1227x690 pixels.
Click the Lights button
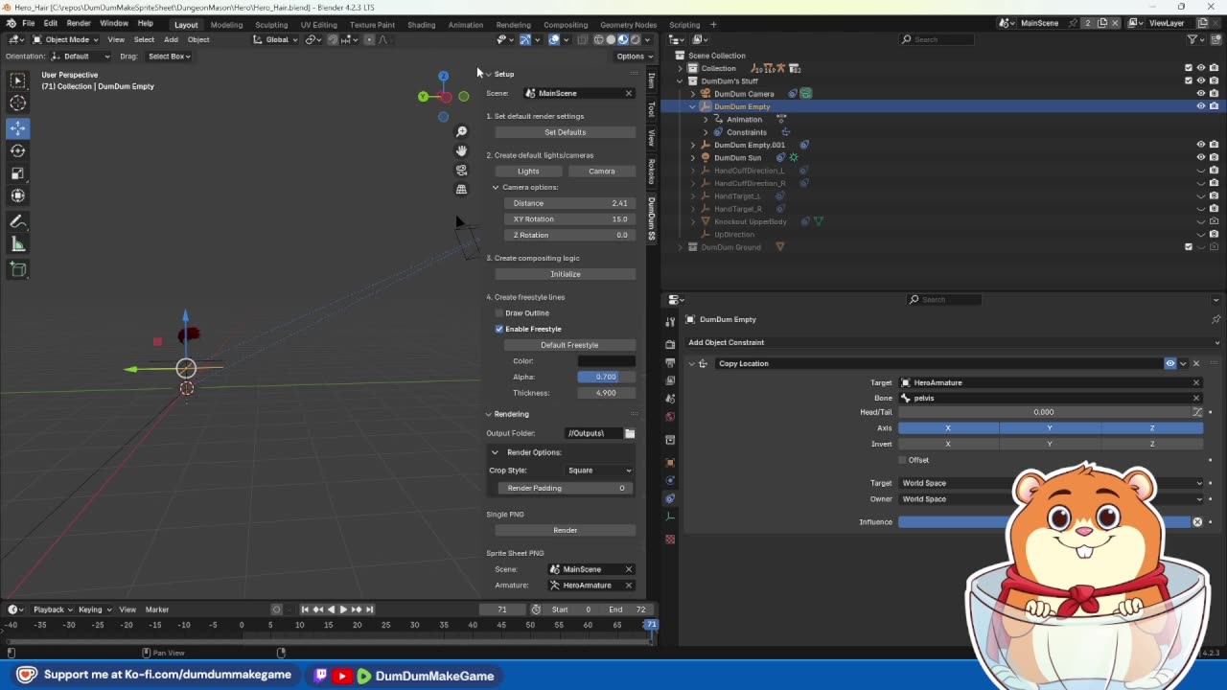528,171
